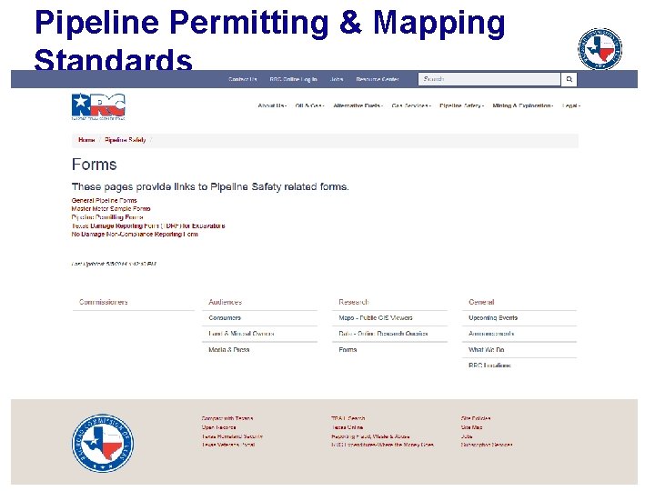Screen dimensions: 655x491
Task: Open RRC Online Log In link
Action: coord(293,79)
